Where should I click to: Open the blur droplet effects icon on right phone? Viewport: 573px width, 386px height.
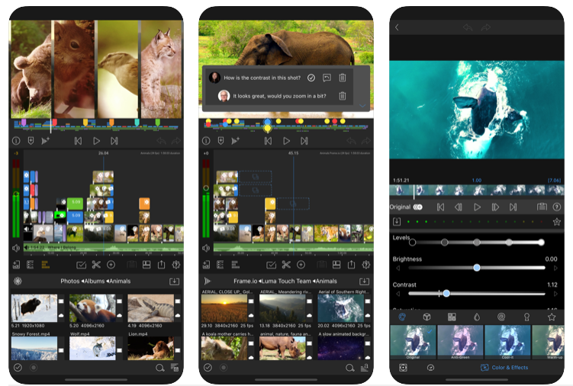(x=477, y=317)
